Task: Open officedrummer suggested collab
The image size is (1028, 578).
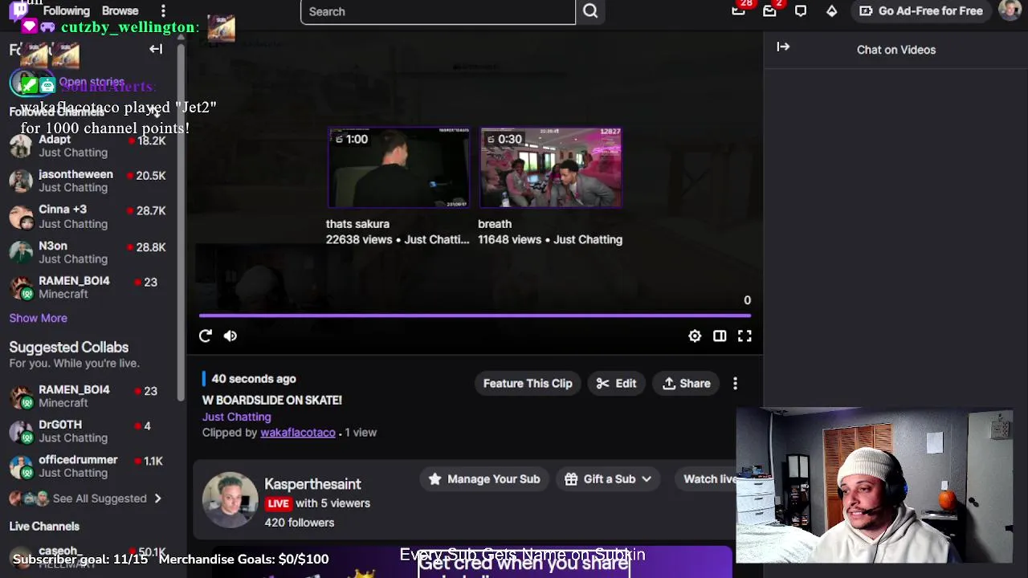Action: point(88,466)
